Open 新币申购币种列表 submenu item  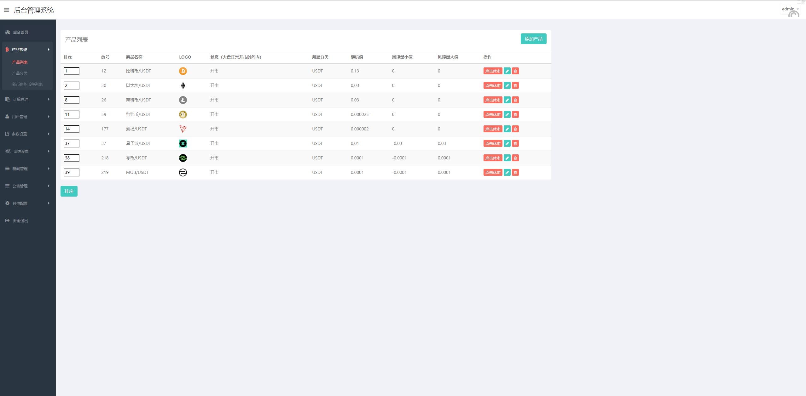[27, 84]
